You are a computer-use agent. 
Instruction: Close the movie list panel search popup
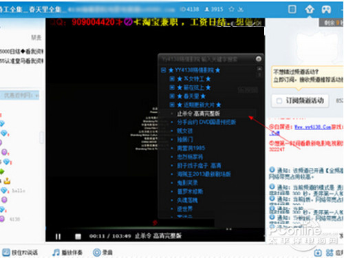pyautogui.click(x=259, y=59)
